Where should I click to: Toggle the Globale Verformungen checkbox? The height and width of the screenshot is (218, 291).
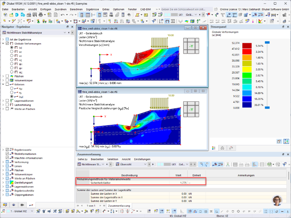click(7, 43)
